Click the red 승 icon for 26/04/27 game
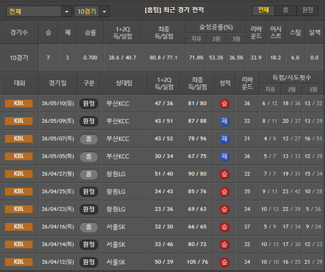The image size is (325, 272). click(225, 174)
